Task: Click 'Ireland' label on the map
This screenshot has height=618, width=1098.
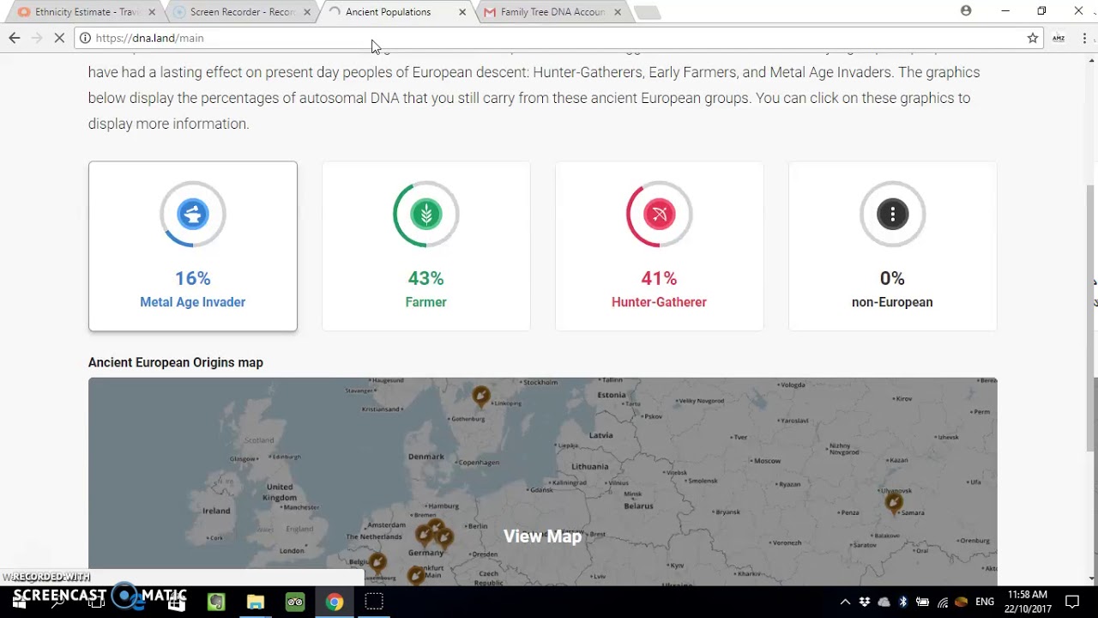Action: [216, 511]
